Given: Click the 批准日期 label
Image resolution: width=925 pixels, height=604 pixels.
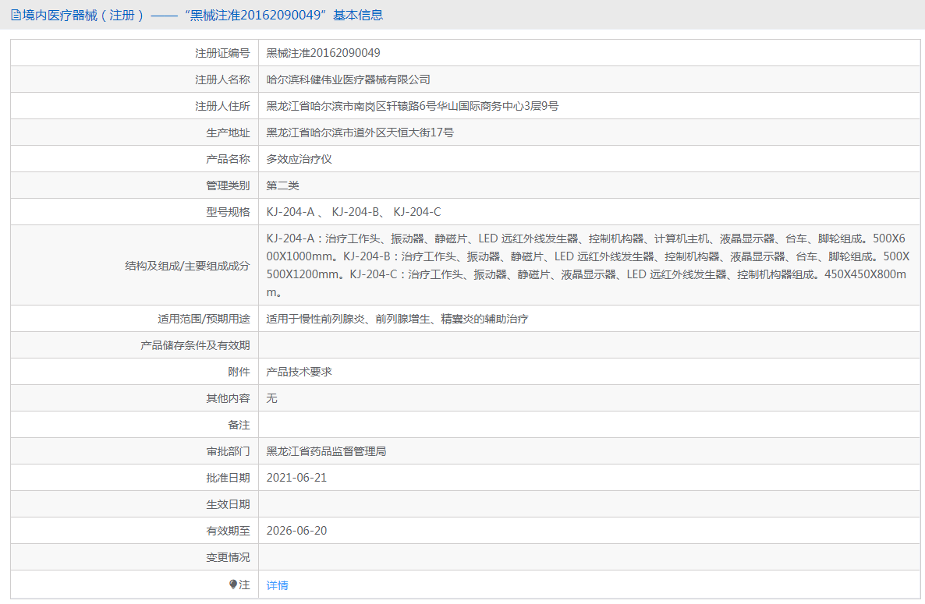Looking at the screenshot, I should pyautogui.click(x=228, y=478).
